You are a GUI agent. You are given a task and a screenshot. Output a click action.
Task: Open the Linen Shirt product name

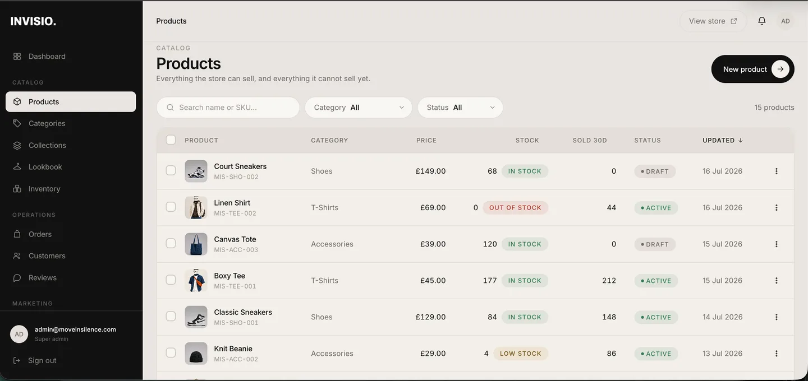click(x=232, y=203)
